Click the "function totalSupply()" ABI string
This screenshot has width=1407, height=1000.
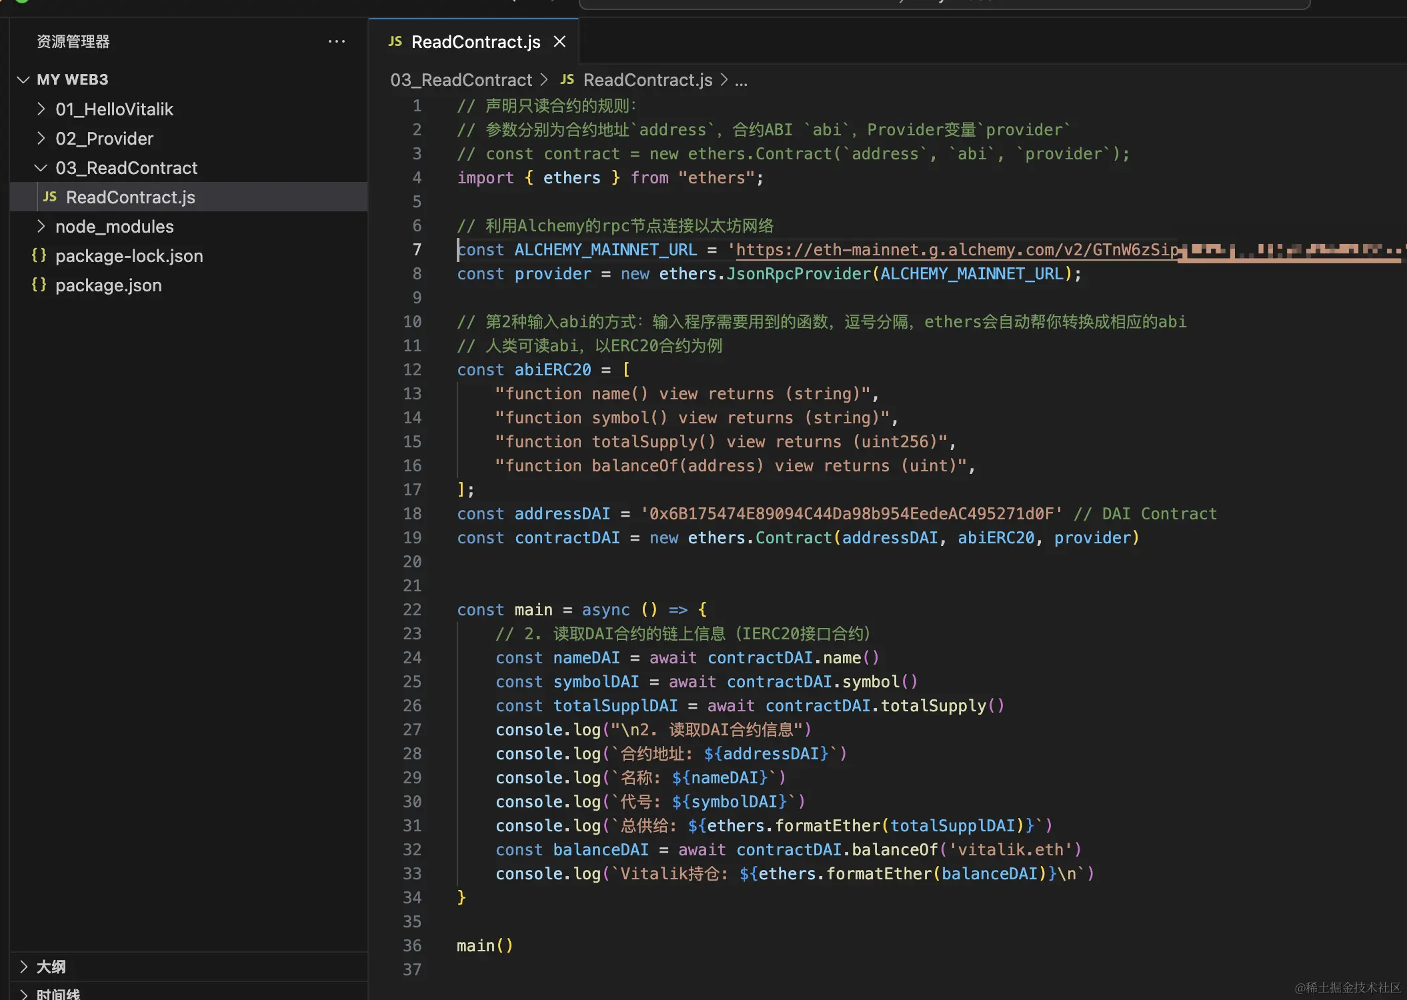point(721,442)
